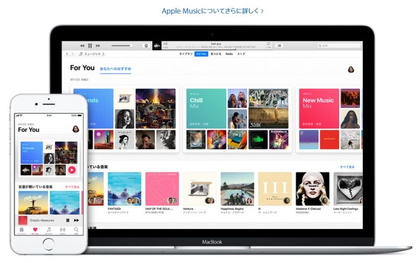Open the AirPlay output icon in iTunes
The height and width of the screenshot is (263, 418).
coord(146,46)
